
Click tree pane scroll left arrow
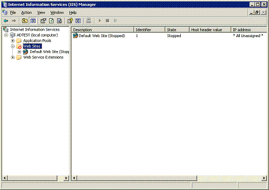(x=4, y=178)
